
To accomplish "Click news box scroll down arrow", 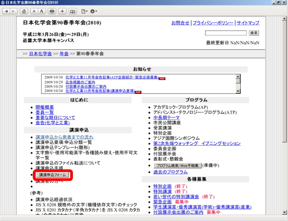I will tap(238, 91).
